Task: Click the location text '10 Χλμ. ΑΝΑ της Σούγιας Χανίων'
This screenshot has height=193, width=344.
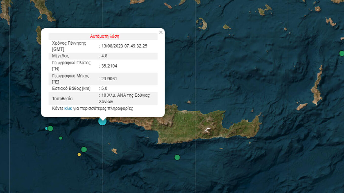Action: pyautogui.click(x=124, y=99)
